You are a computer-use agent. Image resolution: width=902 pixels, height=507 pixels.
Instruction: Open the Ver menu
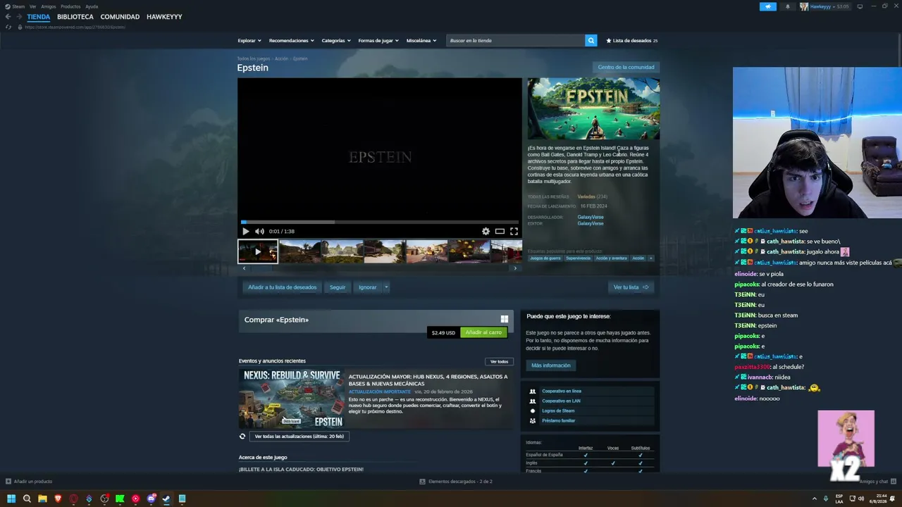pyautogui.click(x=33, y=6)
